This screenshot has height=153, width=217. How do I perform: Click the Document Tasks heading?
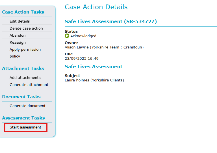click(x=21, y=97)
